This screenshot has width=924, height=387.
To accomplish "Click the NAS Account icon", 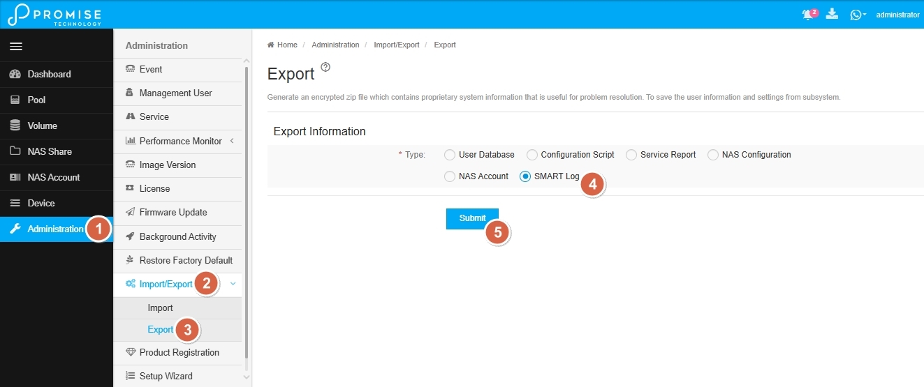I will 15,177.
